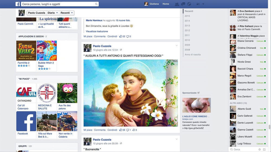
Task: Click the Villa sul Mare Bed & b... page link
Action: 45,135
